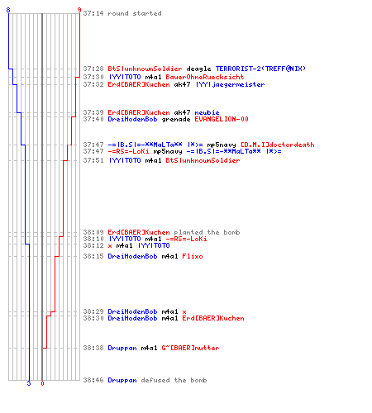
Task: Click -=RS=-LoKi killer name at 37:47
Action: point(128,151)
